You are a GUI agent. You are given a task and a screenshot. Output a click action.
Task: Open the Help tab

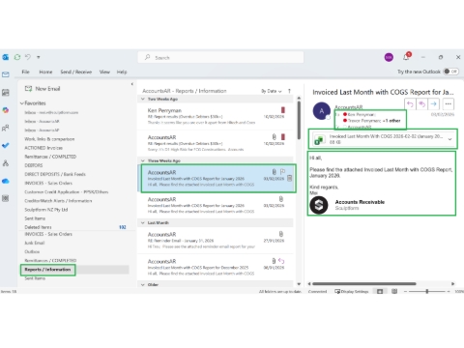coord(122,72)
